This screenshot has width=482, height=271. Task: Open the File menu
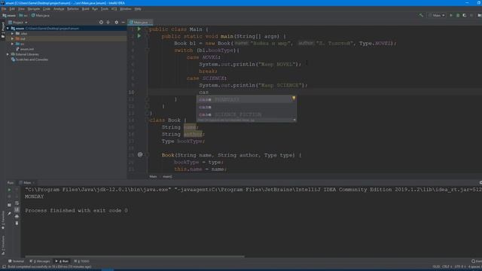pyautogui.click(x=4, y=9)
